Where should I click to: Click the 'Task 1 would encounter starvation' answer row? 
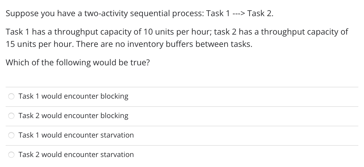76,135
